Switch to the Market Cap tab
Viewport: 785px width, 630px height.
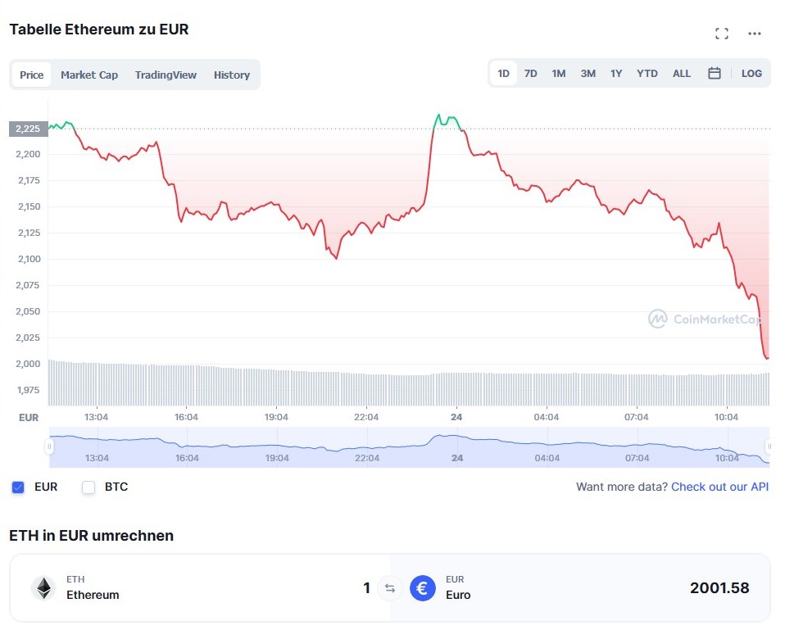(89, 75)
